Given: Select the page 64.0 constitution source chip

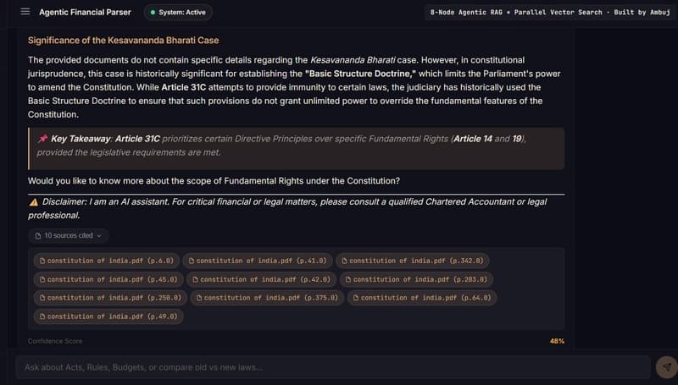Looking at the screenshot, I should [422, 298].
